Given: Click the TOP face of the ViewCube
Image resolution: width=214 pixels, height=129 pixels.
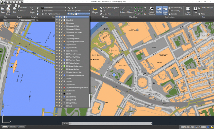Looking at the screenshot, I should [203, 36].
